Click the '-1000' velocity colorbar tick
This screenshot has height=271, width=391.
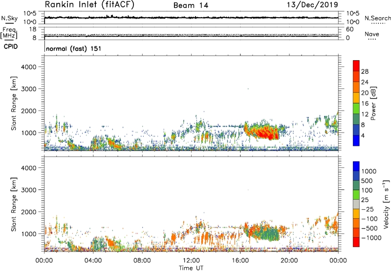pyautogui.click(x=371, y=238)
